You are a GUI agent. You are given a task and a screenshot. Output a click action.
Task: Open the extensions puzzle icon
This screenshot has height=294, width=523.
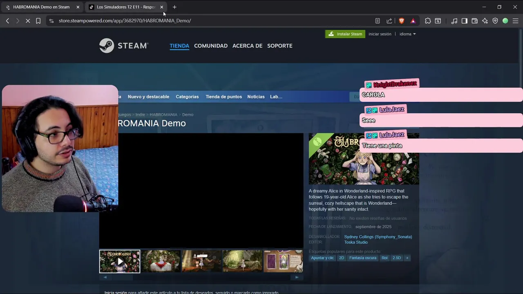click(x=428, y=21)
